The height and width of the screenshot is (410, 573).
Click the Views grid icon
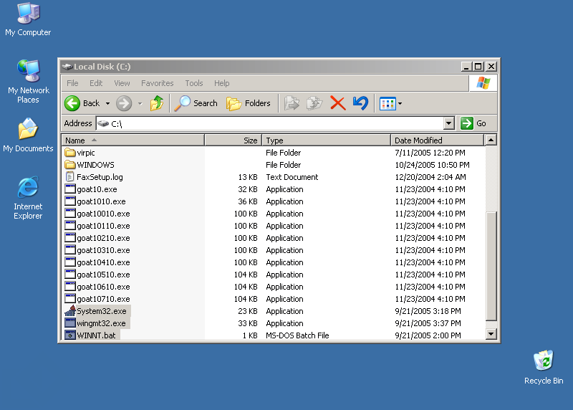coord(387,103)
